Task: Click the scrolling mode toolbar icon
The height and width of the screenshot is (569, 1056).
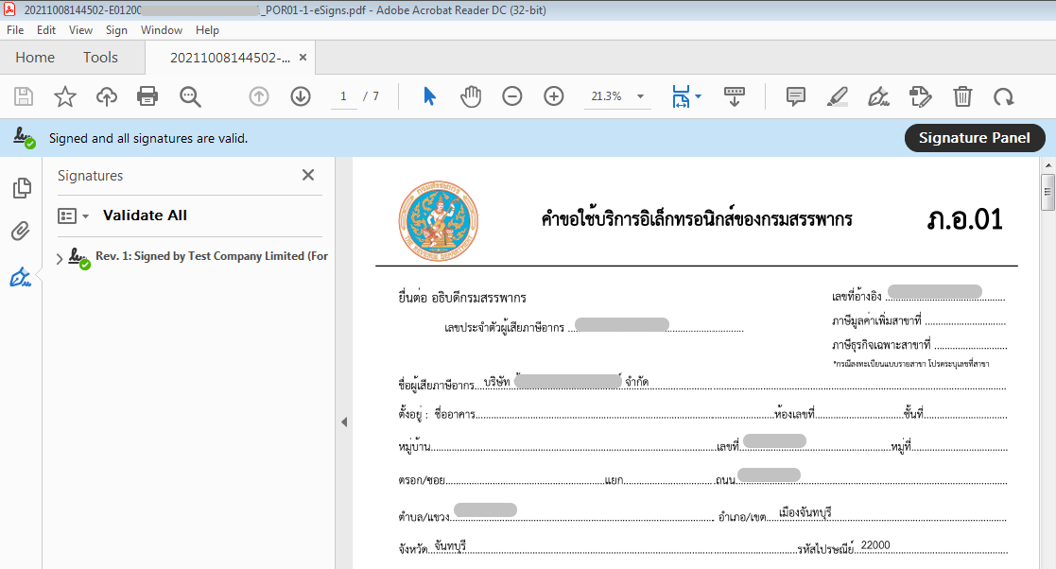Action: coord(734,96)
